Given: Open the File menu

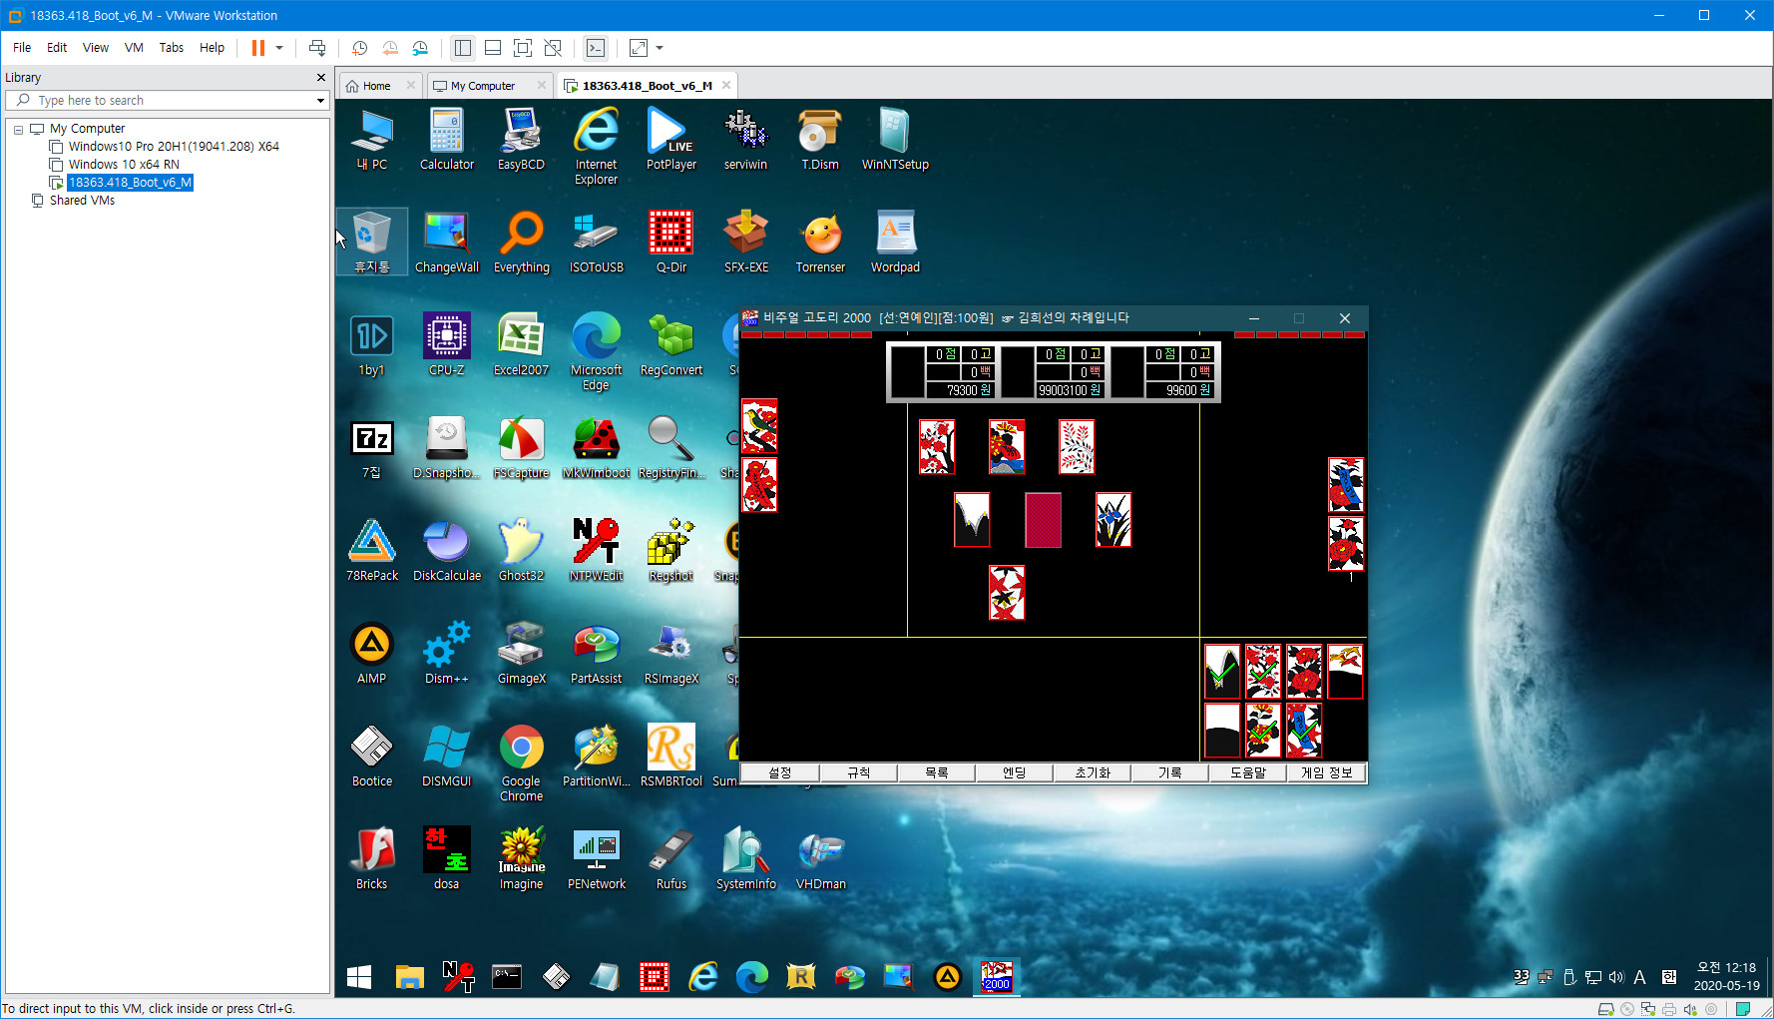Looking at the screenshot, I should click(22, 48).
